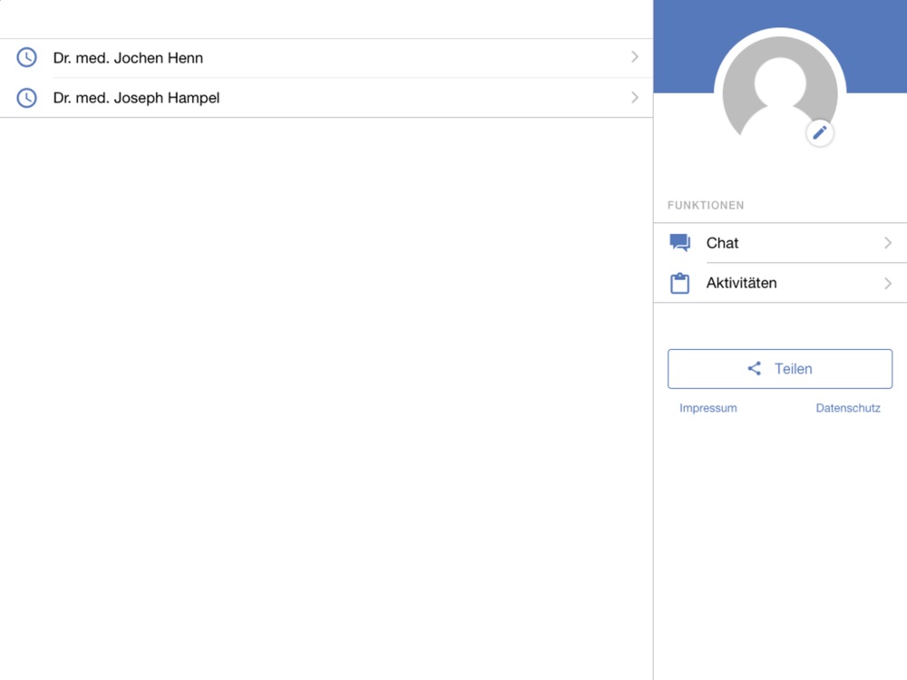
Task: Click the blue profile header banner
Action: click(x=685, y=45)
